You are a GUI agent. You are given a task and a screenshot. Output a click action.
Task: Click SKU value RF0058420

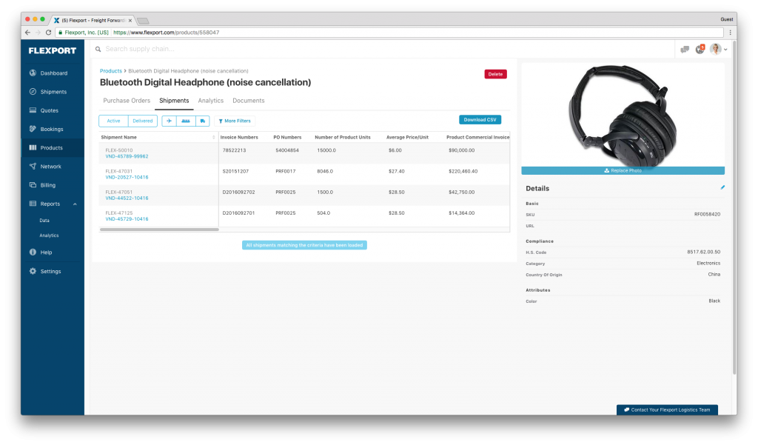point(707,214)
